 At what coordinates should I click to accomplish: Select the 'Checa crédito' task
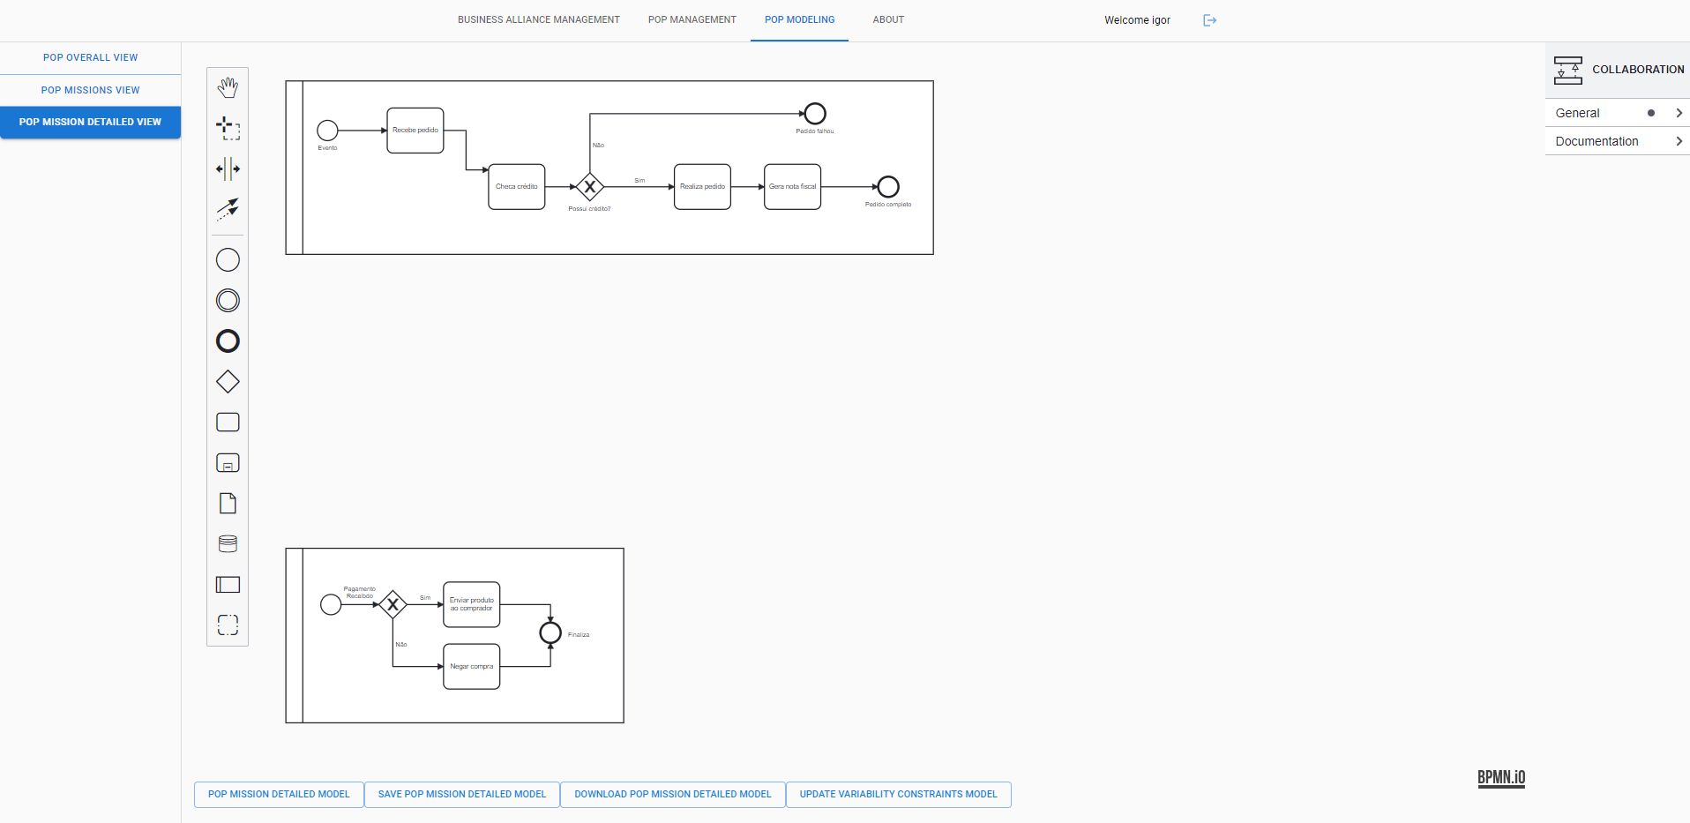click(517, 187)
